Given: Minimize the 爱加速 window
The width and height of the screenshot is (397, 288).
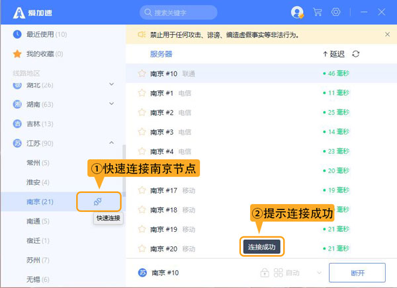Looking at the screenshot, I should coord(364,12).
